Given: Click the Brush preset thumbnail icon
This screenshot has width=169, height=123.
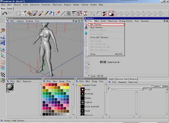Looking at the screenshot, I should click(83, 89).
